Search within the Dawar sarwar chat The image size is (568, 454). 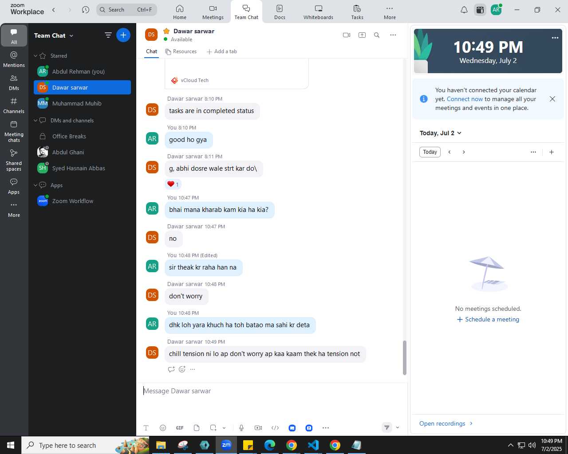click(377, 35)
